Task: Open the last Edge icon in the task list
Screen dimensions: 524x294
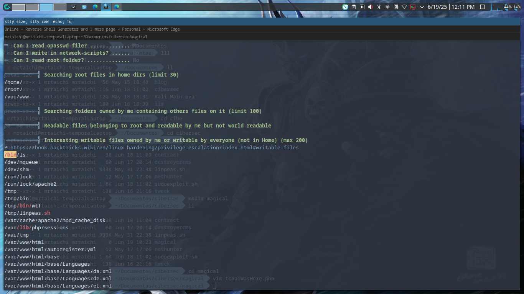Action: point(117,7)
